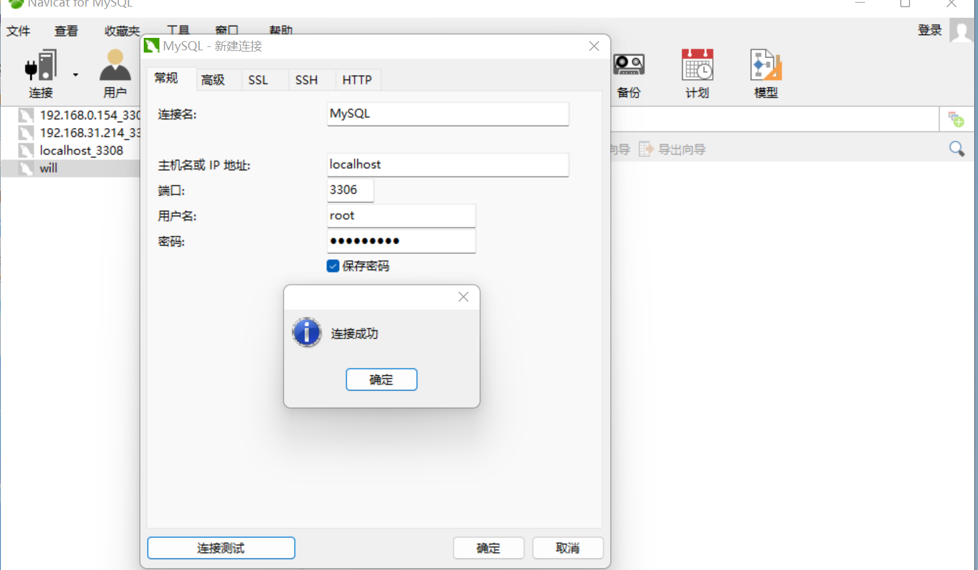This screenshot has width=978, height=570.
Task: Toggle the save password checkbox
Action: click(333, 266)
